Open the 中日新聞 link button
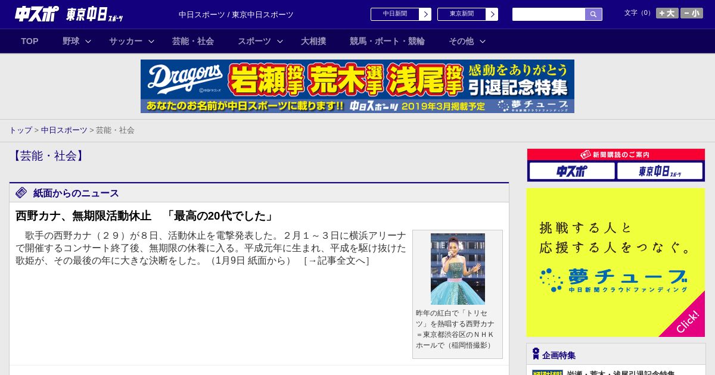This screenshot has height=375, width=715. (x=395, y=14)
